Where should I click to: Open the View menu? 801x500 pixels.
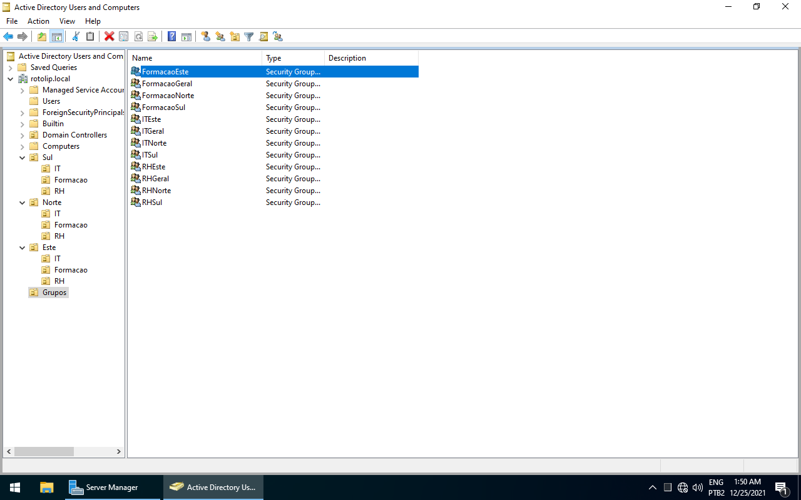click(x=67, y=21)
